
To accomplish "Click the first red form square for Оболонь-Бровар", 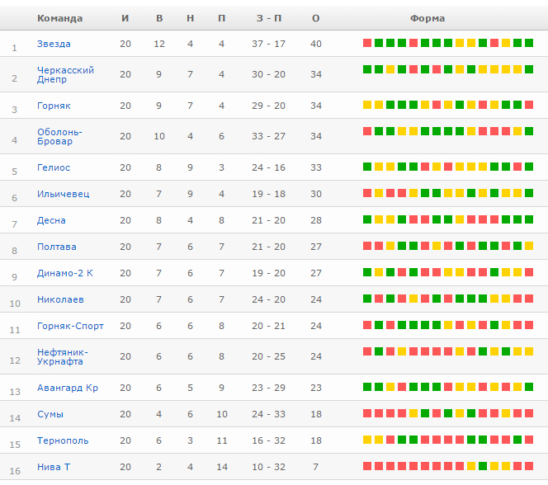I will click(x=367, y=131).
